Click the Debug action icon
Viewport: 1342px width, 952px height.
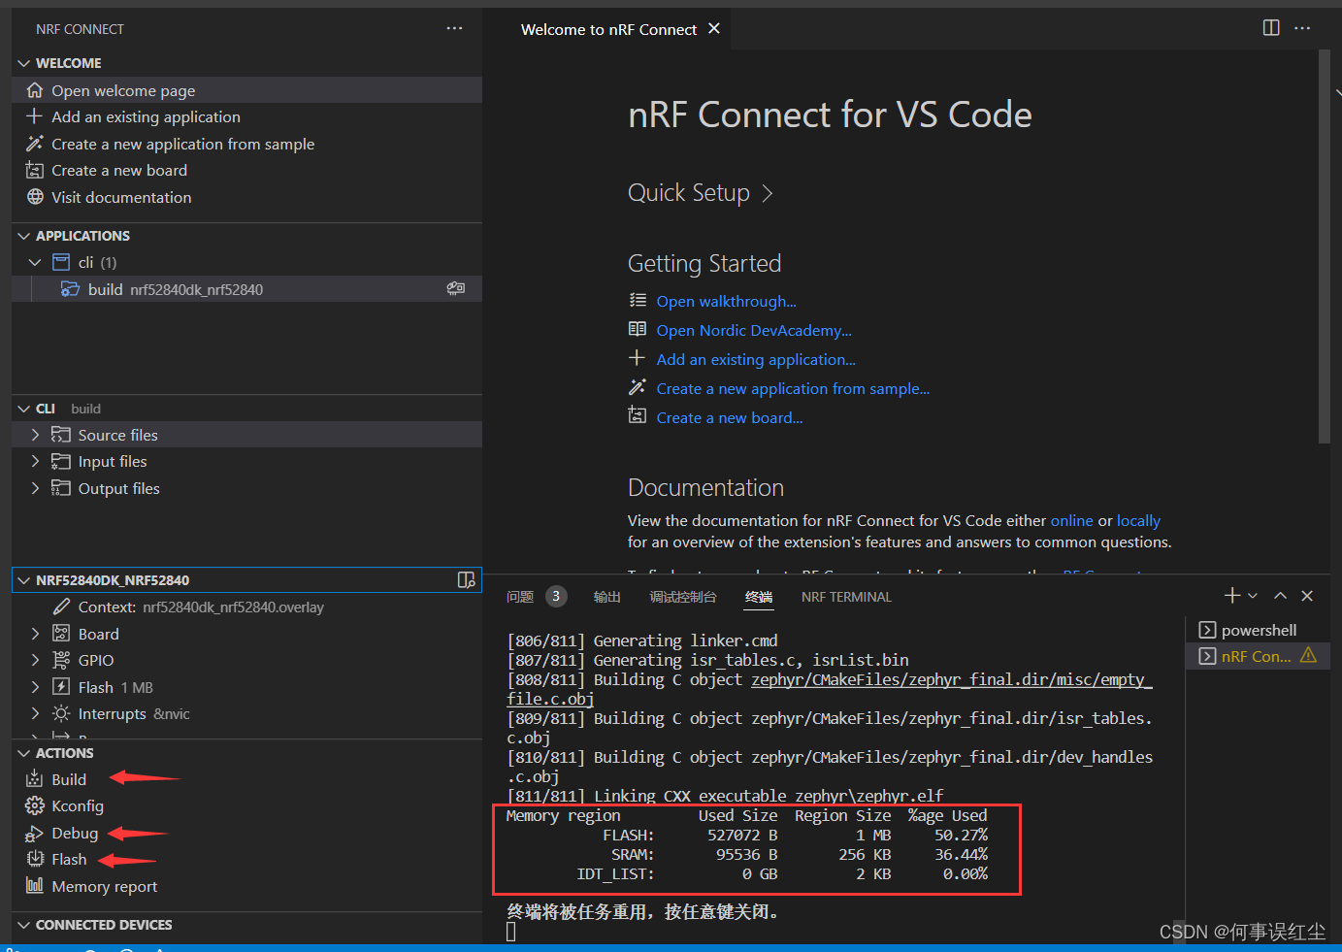pyautogui.click(x=35, y=833)
